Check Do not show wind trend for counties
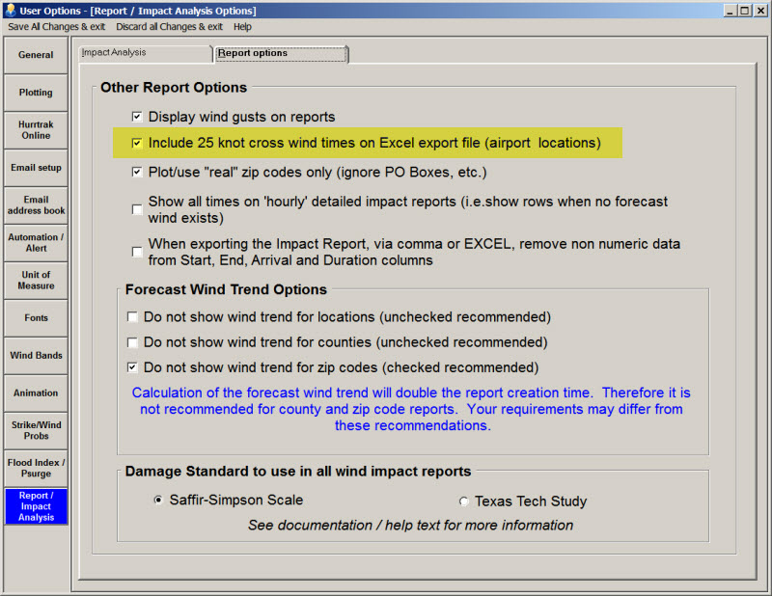Viewport: 772px width, 596px height. coord(133,342)
